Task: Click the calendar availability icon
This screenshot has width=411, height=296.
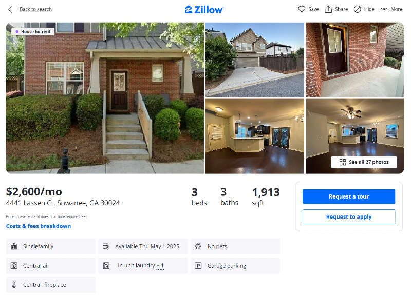Action: [106, 246]
